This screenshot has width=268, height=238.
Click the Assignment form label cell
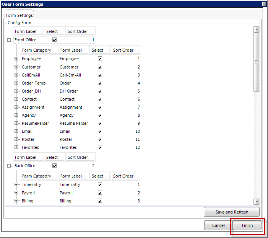tap(71, 107)
